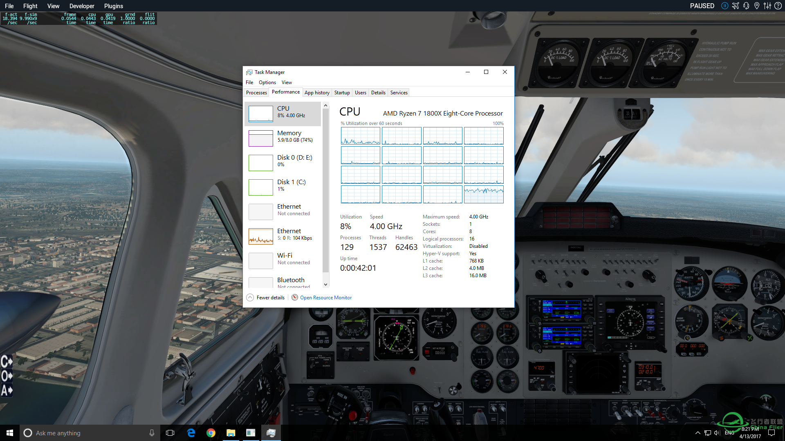The height and width of the screenshot is (441, 785).
Task: Select Disk 0 (D: E:) item
Action: point(283,163)
